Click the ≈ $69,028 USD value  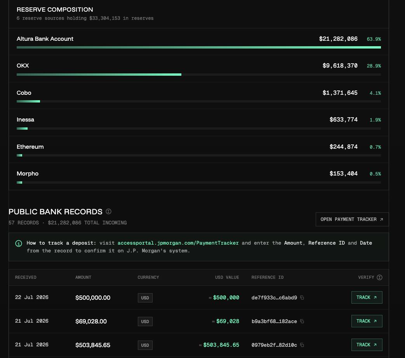(226, 322)
